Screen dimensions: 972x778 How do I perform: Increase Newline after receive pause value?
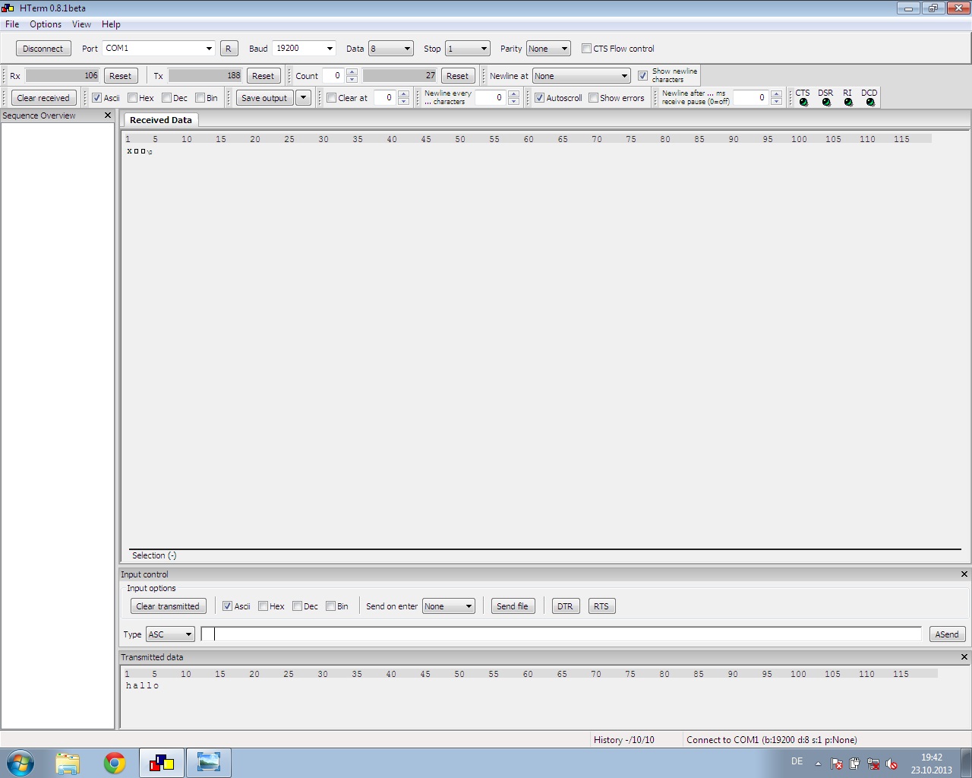click(776, 94)
